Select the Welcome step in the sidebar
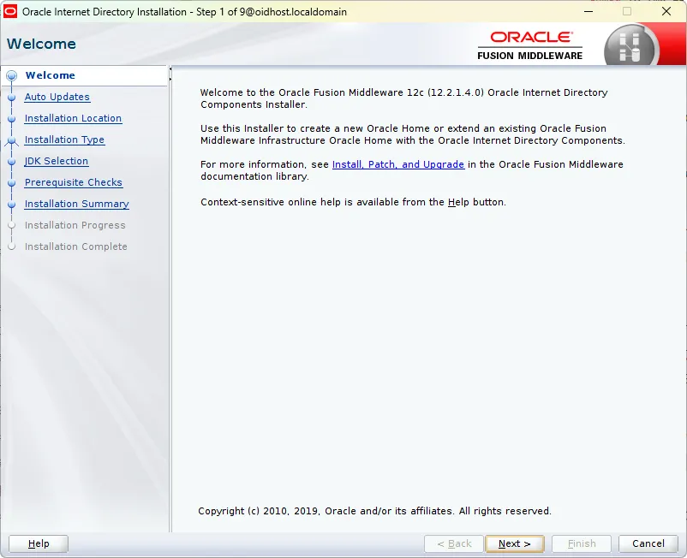The height and width of the screenshot is (558, 687). [50, 75]
